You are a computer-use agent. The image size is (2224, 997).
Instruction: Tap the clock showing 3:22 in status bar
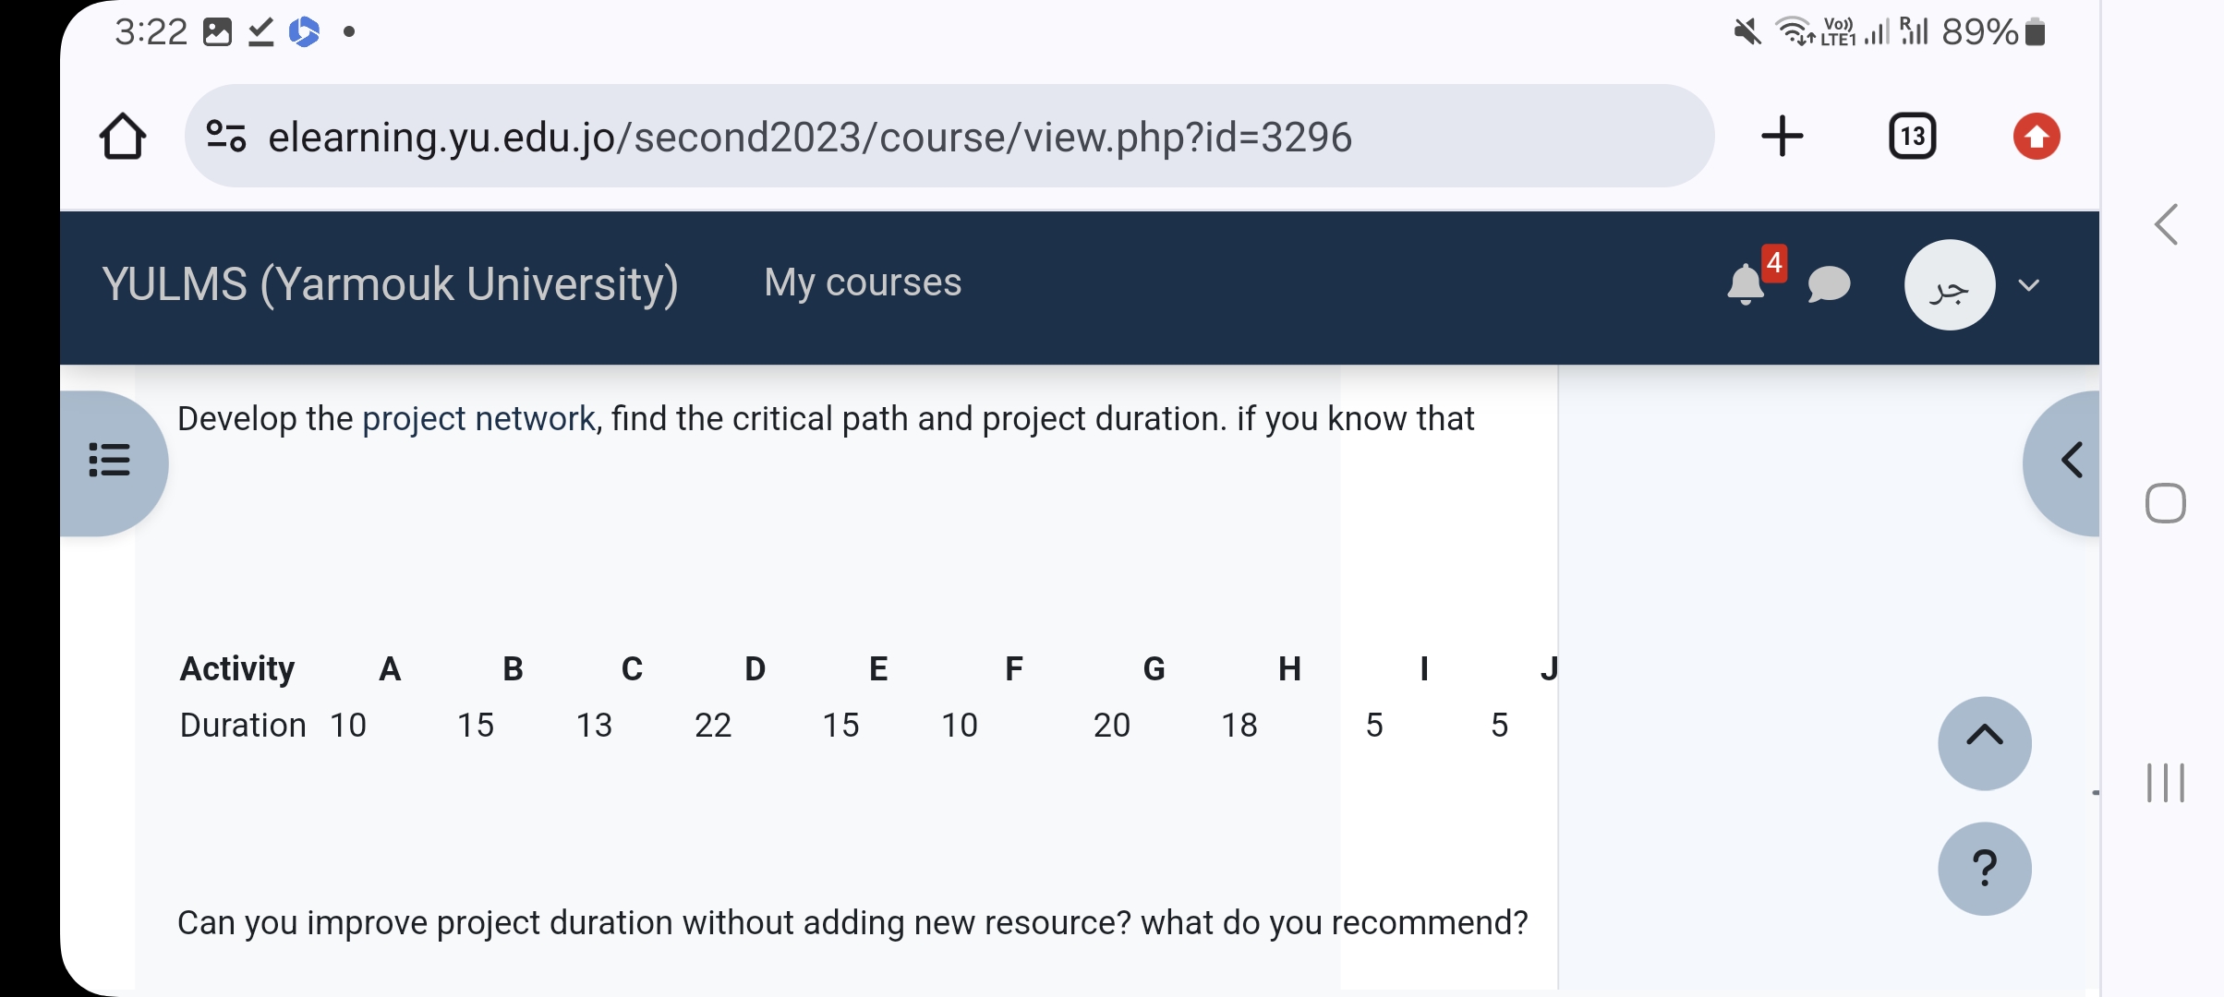[151, 31]
